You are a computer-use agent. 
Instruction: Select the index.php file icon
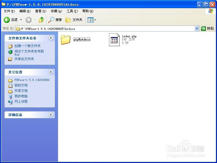114,40
